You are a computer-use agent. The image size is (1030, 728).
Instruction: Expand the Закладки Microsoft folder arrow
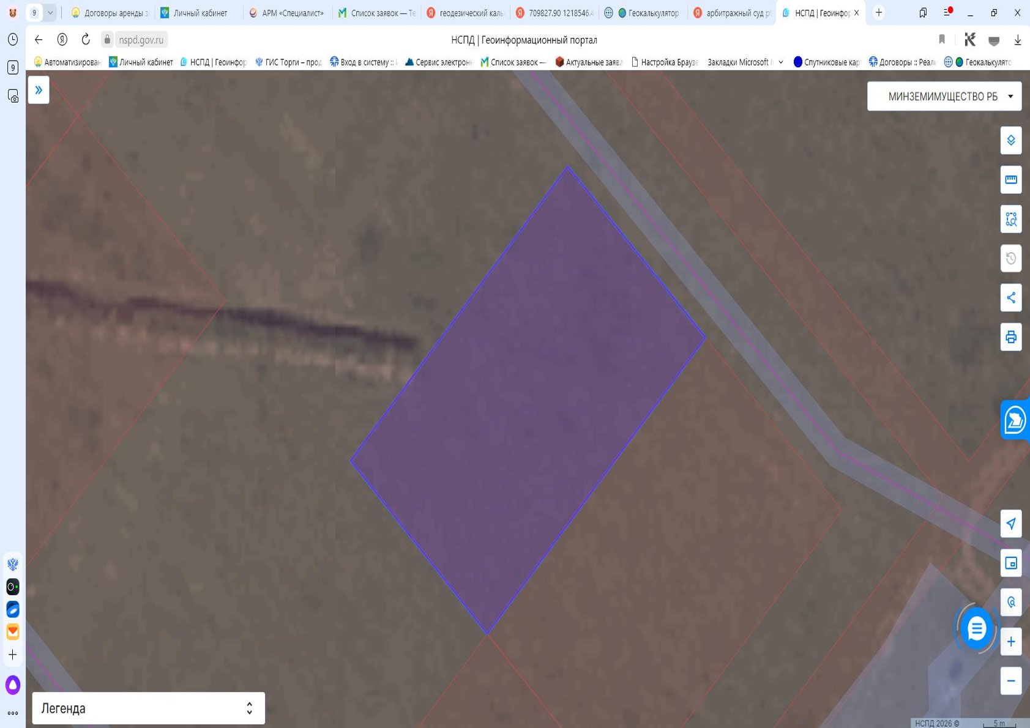tap(781, 62)
